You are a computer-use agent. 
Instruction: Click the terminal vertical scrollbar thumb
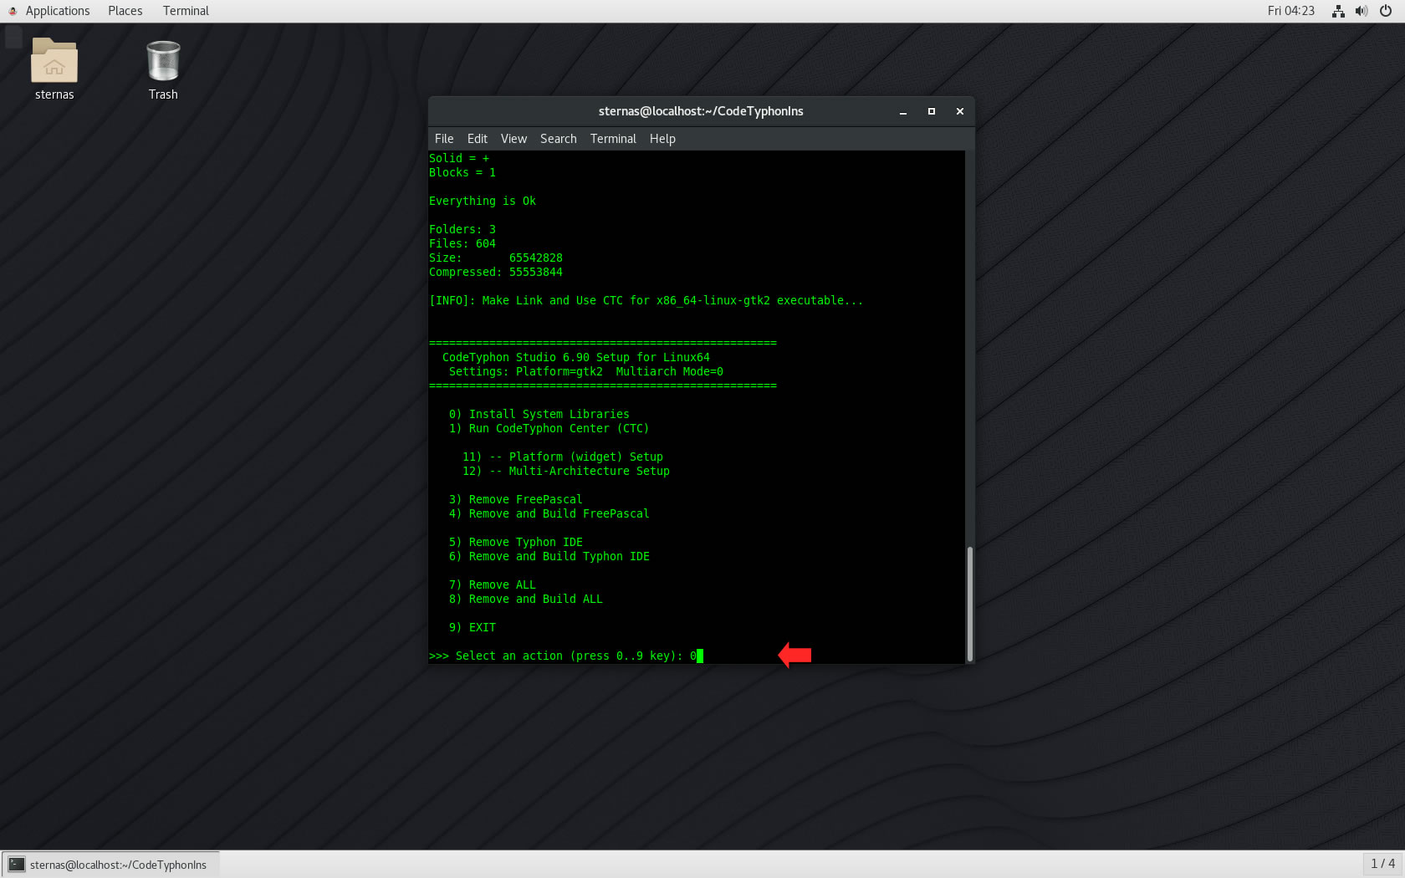(970, 604)
